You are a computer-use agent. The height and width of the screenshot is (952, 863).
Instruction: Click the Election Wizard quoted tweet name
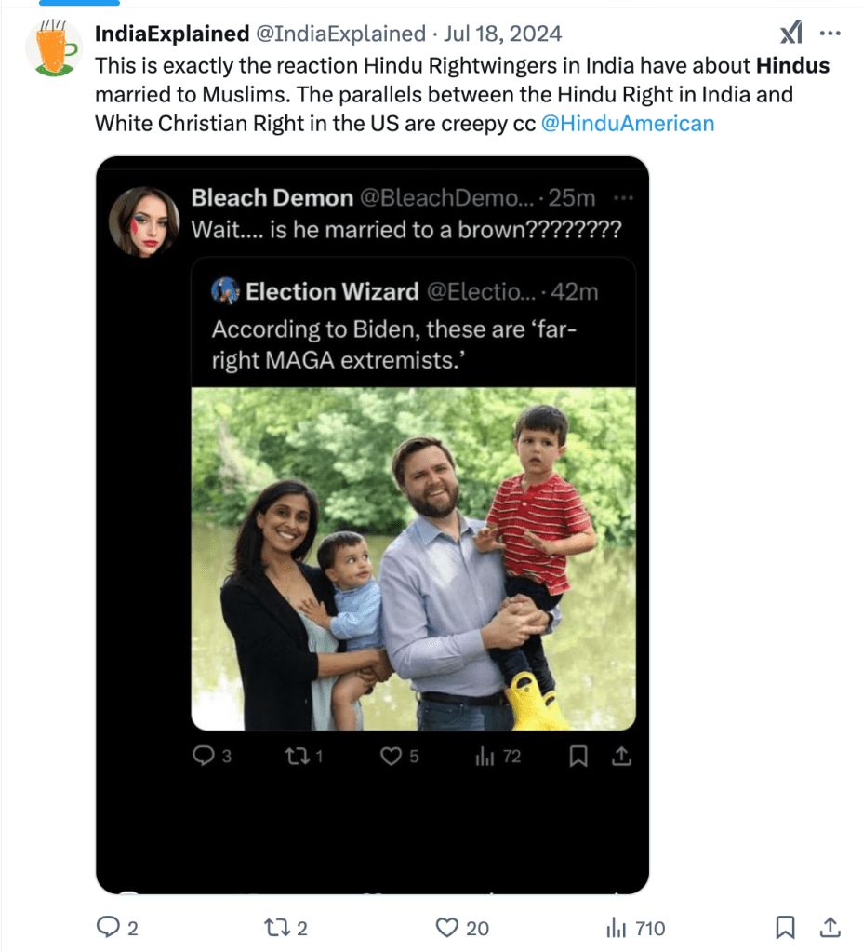[x=331, y=292]
